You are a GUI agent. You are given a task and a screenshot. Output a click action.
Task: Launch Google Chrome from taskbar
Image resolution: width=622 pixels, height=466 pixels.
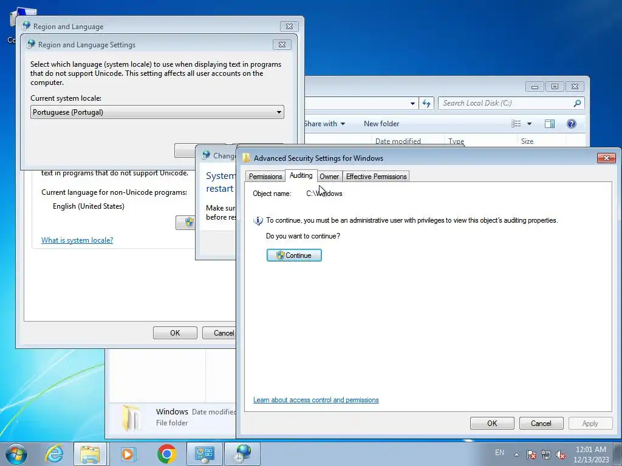point(166,454)
